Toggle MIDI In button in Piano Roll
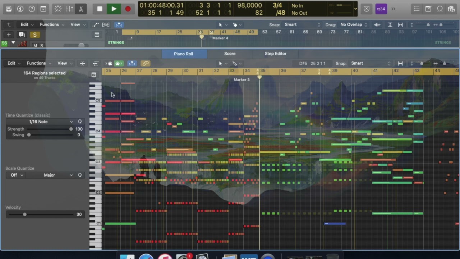 [x=109, y=63]
